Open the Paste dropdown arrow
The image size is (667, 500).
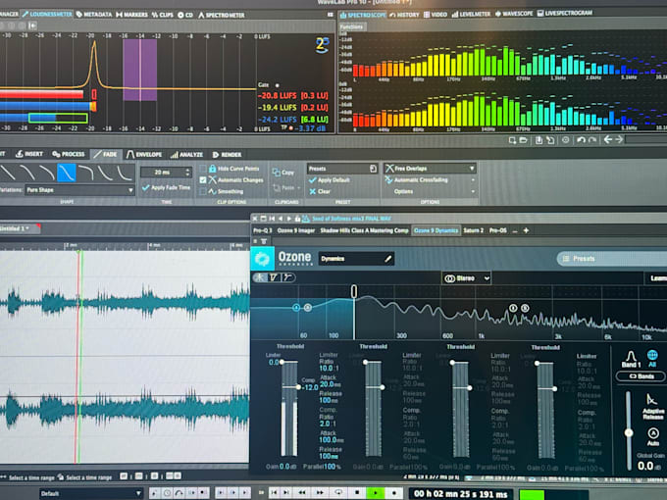click(x=298, y=187)
